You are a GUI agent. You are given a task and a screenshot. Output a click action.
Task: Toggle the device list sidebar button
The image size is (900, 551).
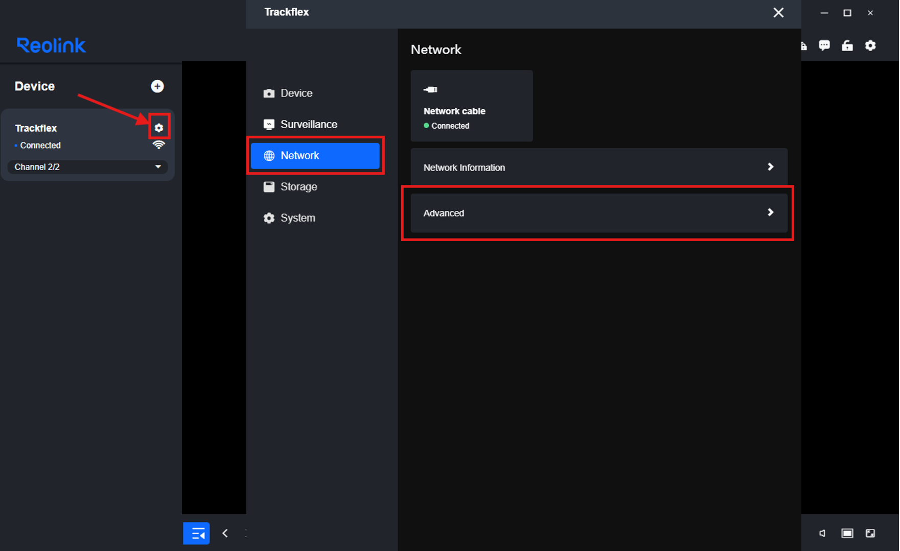coord(197,534)
